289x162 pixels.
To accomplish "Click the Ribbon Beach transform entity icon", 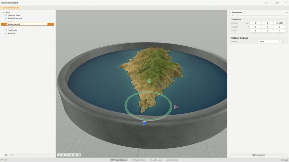I will [6, 24].
